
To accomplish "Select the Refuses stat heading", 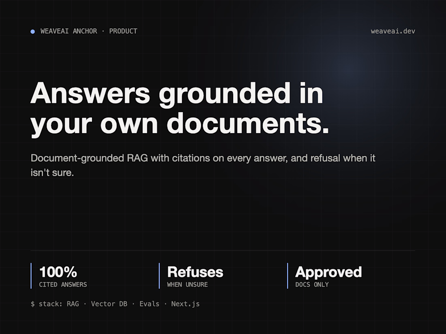I will tap(195, 272).
